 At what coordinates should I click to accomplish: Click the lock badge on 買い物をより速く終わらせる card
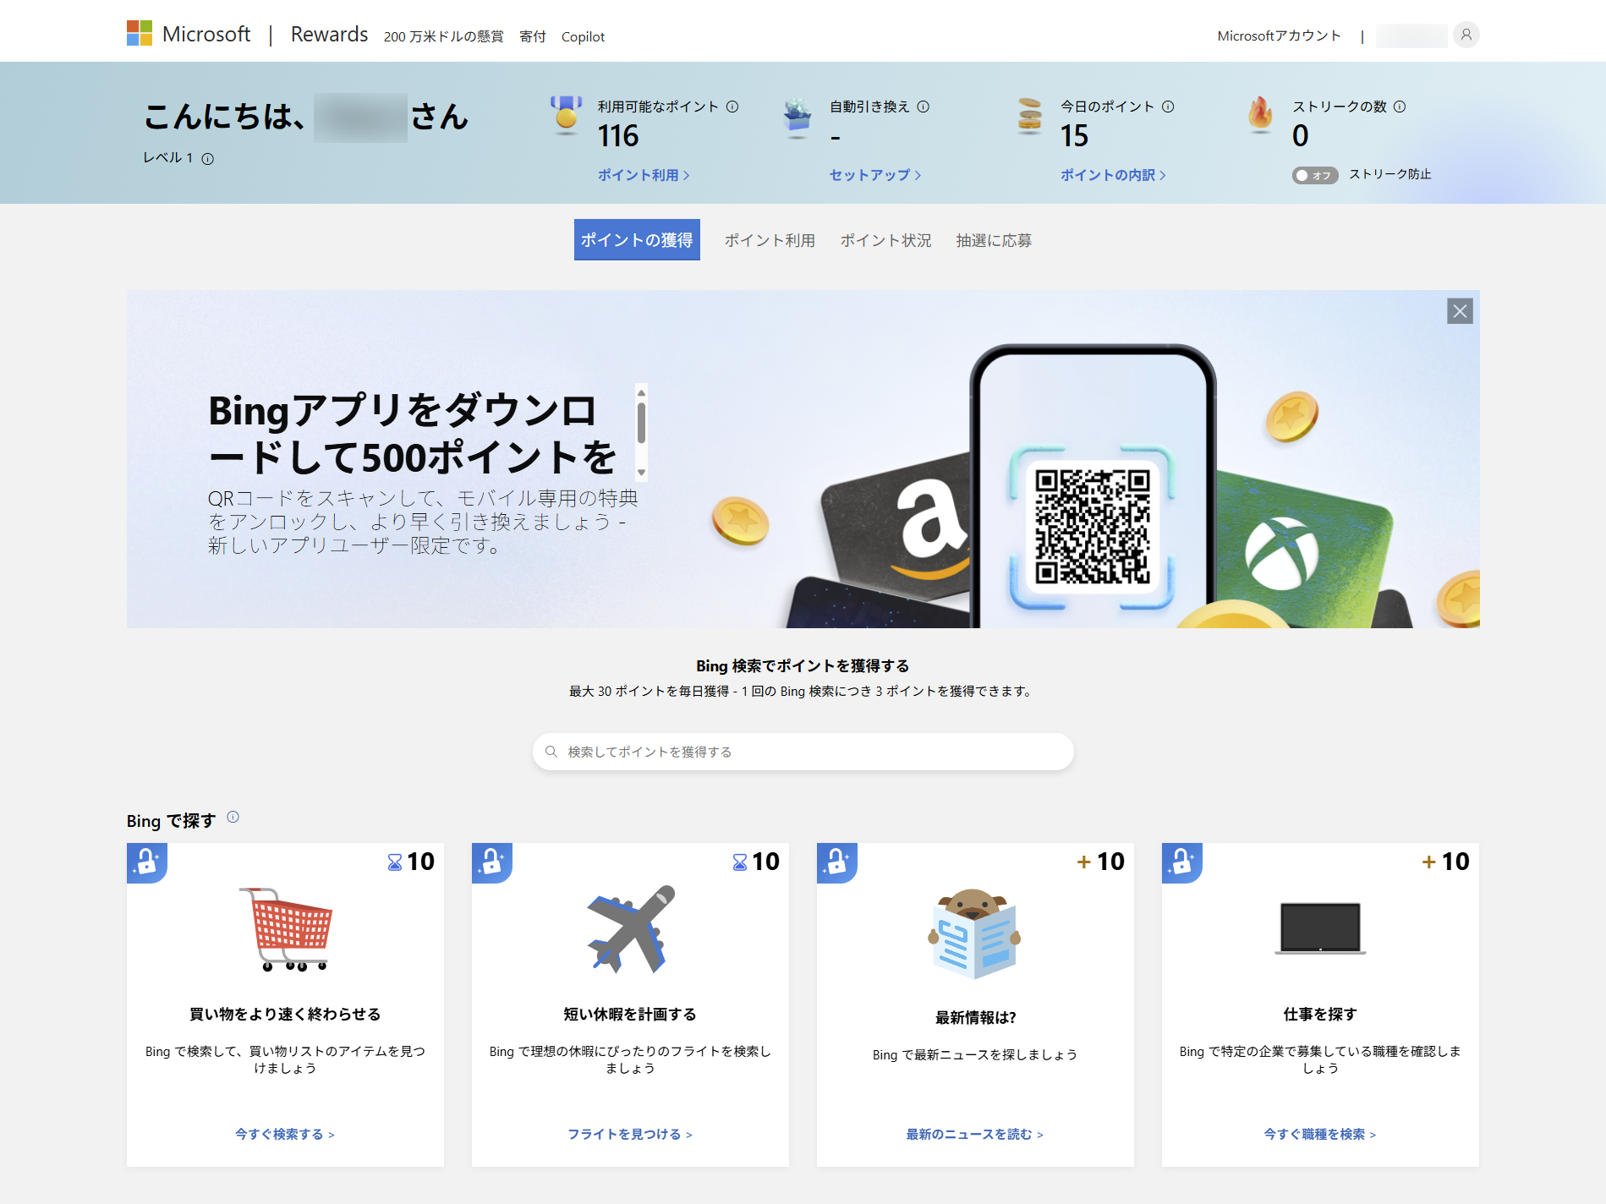(x=147, y=862)
